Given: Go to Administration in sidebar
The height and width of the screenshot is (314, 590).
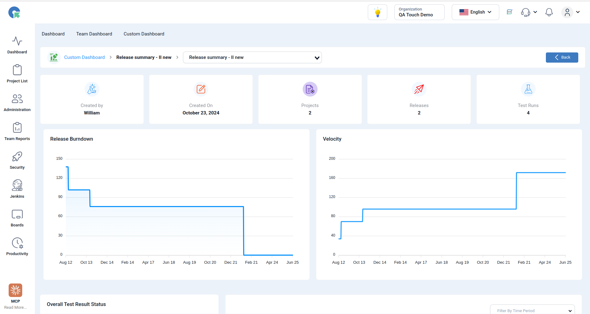Looking at the screenshot, I should (17, 99).
